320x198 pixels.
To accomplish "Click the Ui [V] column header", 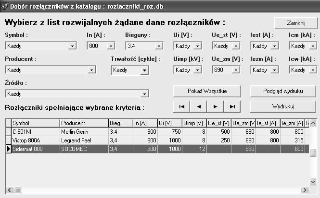I will 170,123.
